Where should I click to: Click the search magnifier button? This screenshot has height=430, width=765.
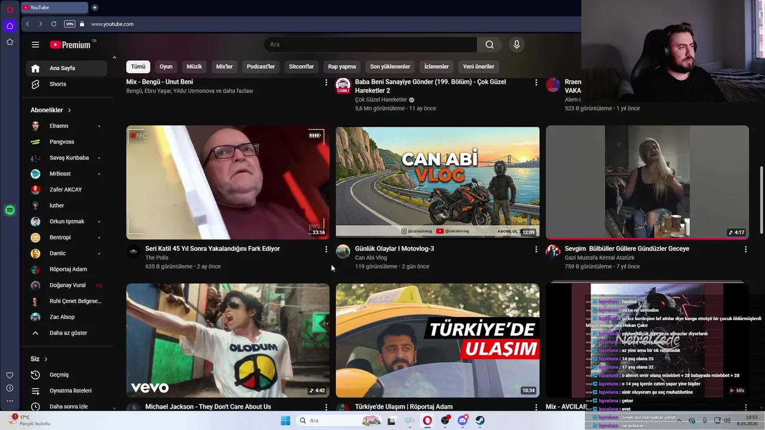[x=489, y=45]
